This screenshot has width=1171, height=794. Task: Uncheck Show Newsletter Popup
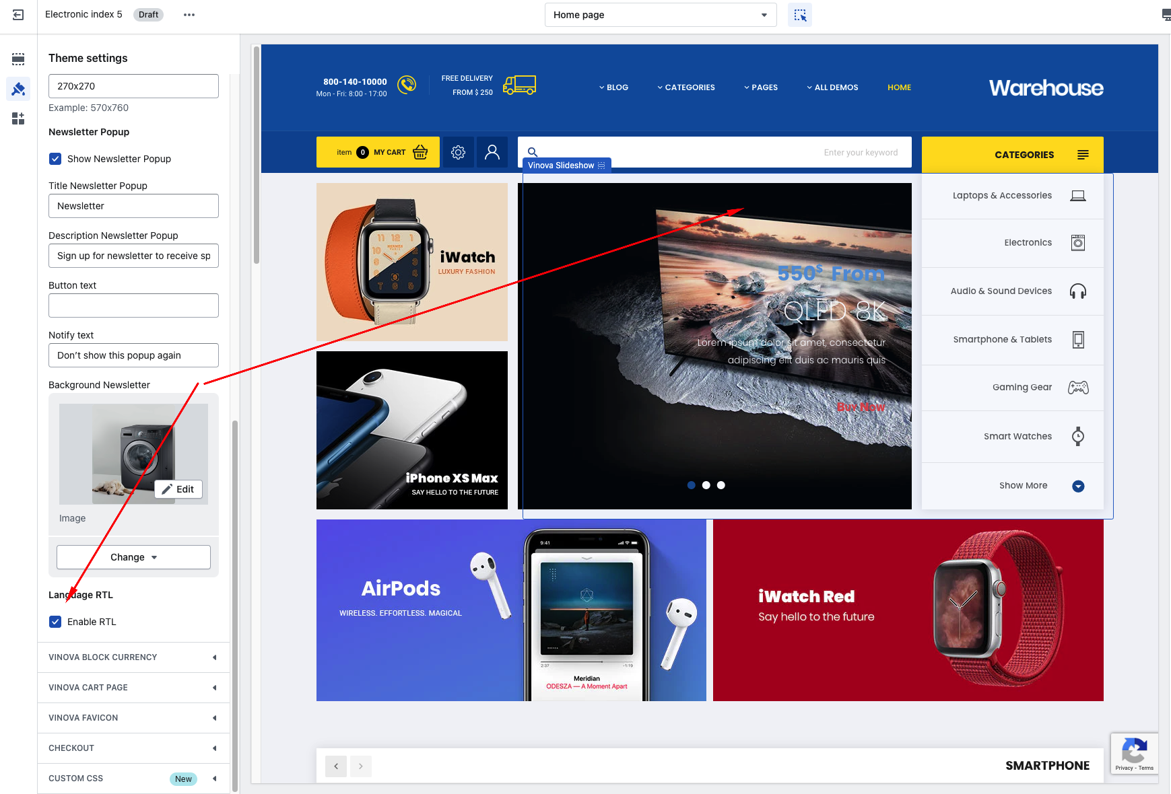click(x=55, y=159)
